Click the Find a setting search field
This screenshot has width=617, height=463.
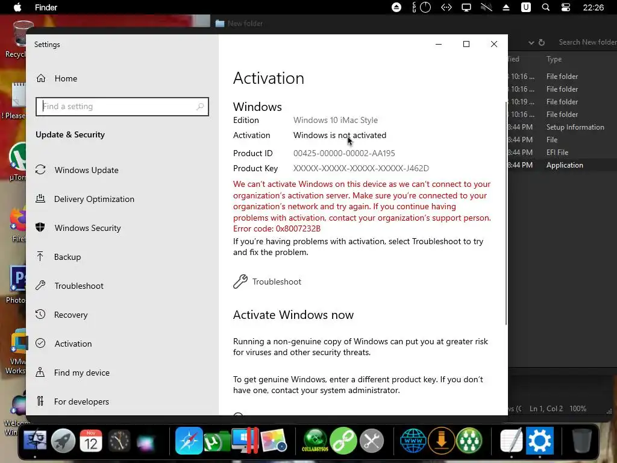click(122, 107)
